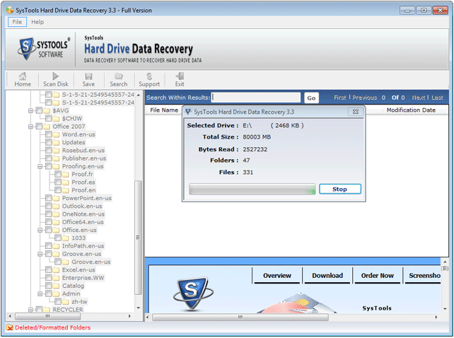Open the Help menu
The width and height of the screenshot is (454, 338).
pos(37,22)
